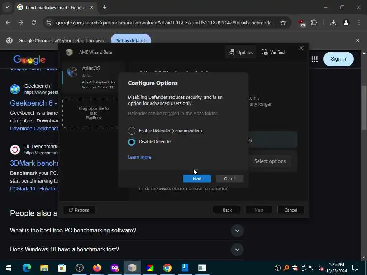Close the AME Wizard window

tap(301, 48)
